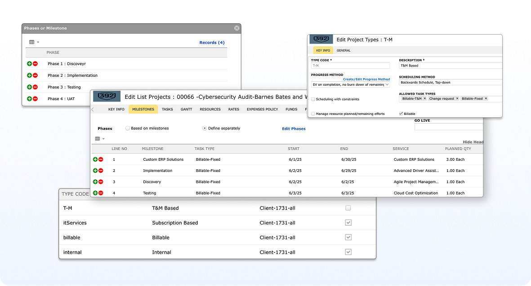Switch to GENERAL tab in Edit Project Types
This screenshot has height=286, width=531.
coord(344,50)
